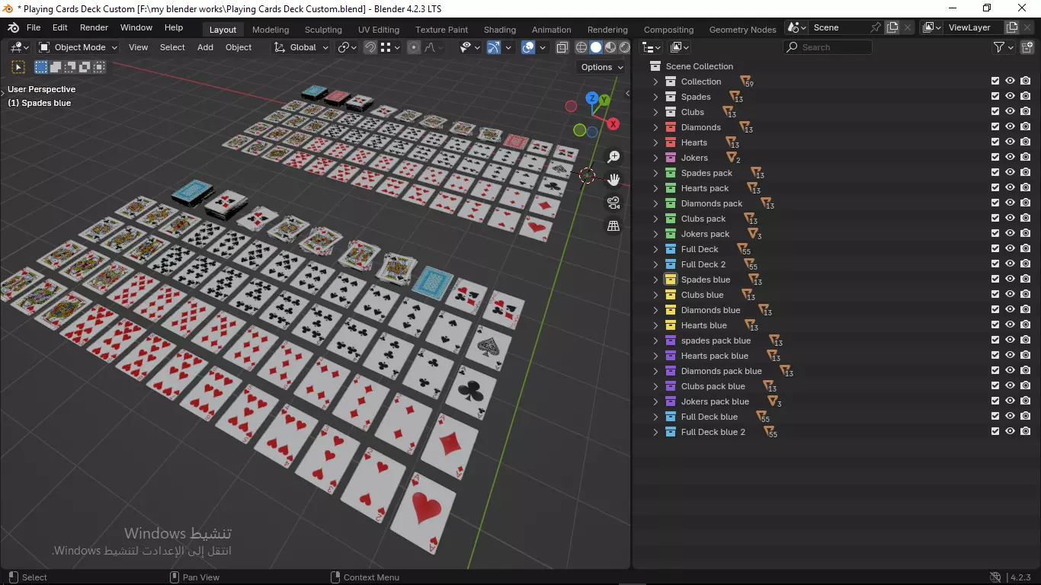Image resolution: width=1041 pixels, height=585 pixels.
Task: Toggle camera view icon in the viewport
Action: click(x=613, y=203)
